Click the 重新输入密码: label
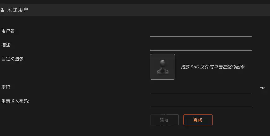This screenshot has height=136, width=270. [x=15, y=101]
